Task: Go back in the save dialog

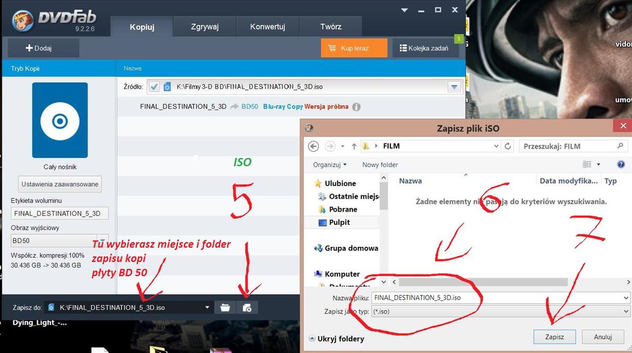Action: (313, 146)
